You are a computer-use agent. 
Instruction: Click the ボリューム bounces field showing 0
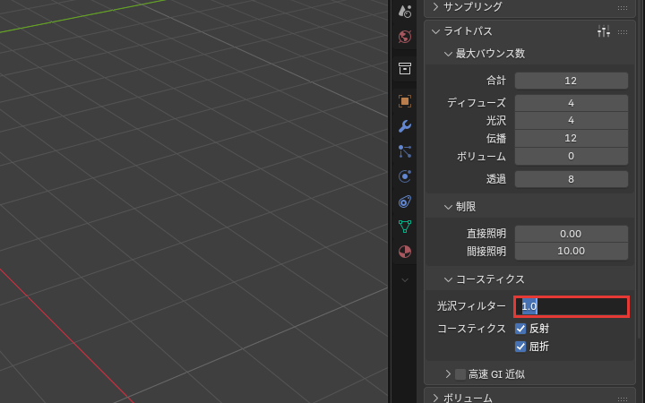pos(571,156)
